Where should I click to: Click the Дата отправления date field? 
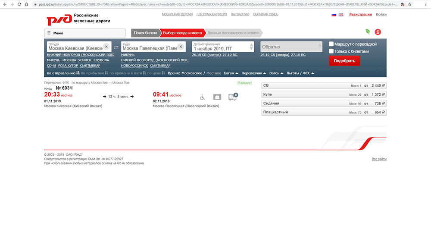pos(223,47)
